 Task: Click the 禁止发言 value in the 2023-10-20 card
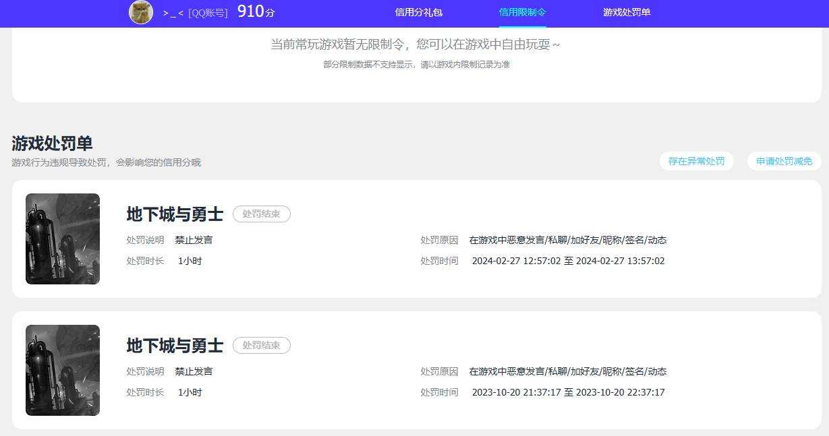click(x=194, y=371)
